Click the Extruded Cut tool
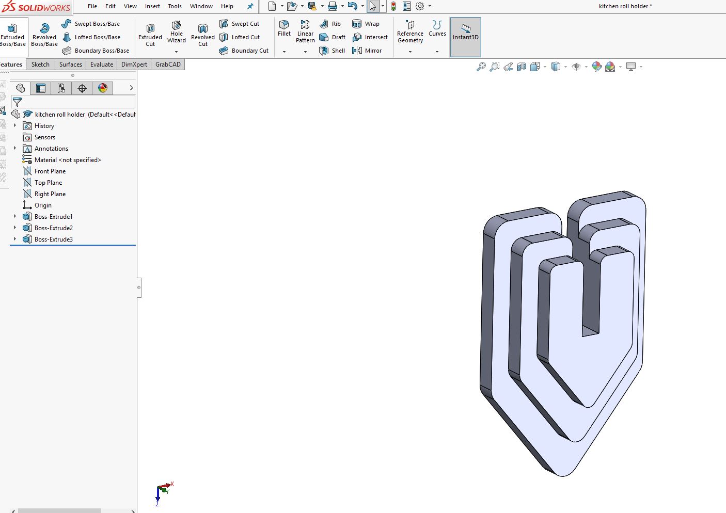The height and width of the screenshot is (513, 726). click(150, 35)
